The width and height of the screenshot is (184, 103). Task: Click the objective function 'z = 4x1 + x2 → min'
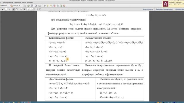pyautogui.click(x=96, y=15)
